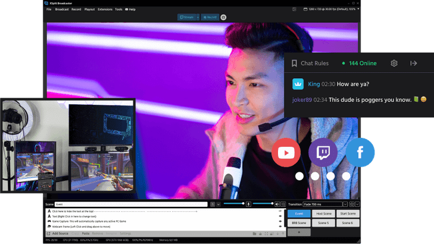Click the 'Chat Rules' label

click(315, 63)
